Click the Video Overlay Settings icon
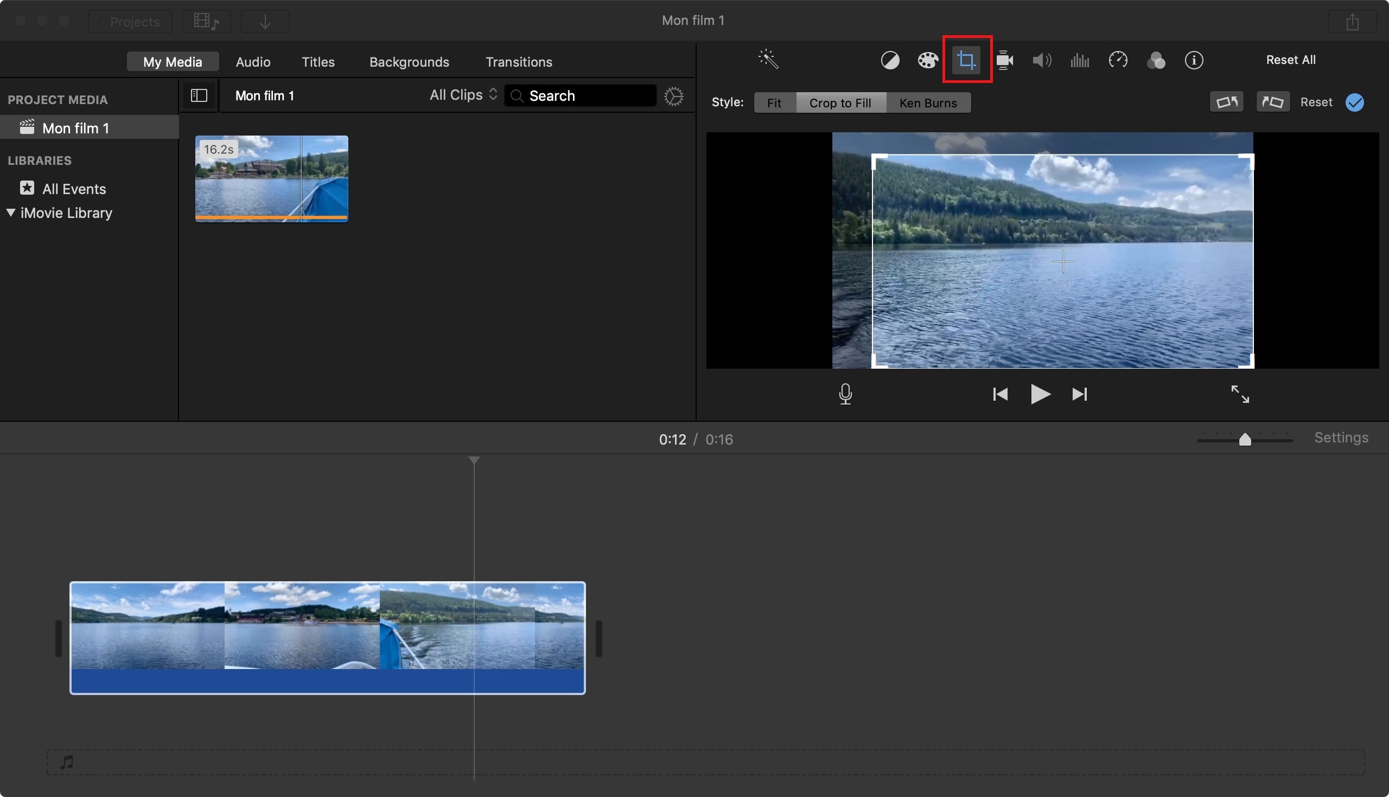This screenshot has width=1389, height=797. (x=1004, y=60)
